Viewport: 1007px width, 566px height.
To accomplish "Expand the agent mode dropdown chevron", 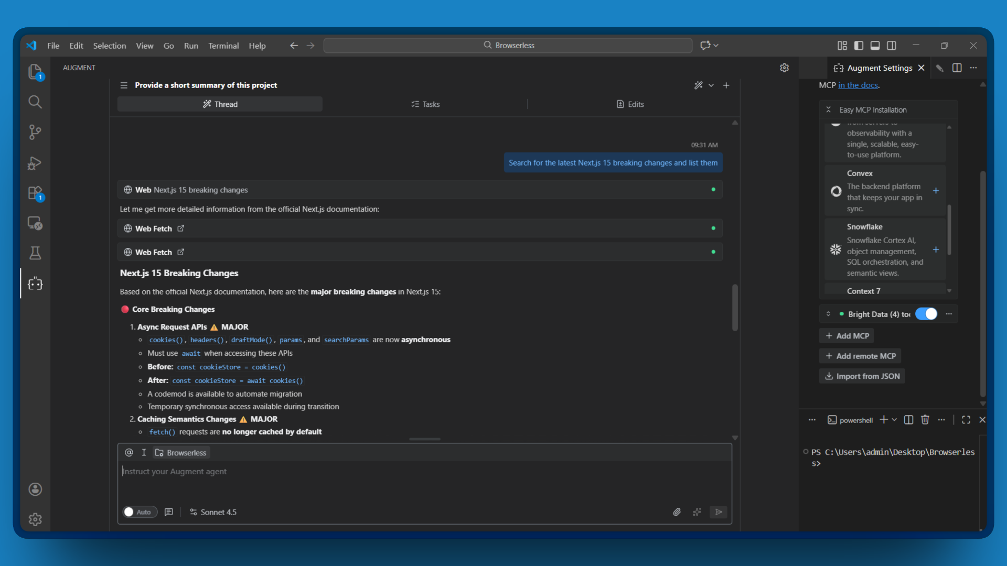I will tap(712, 85).
